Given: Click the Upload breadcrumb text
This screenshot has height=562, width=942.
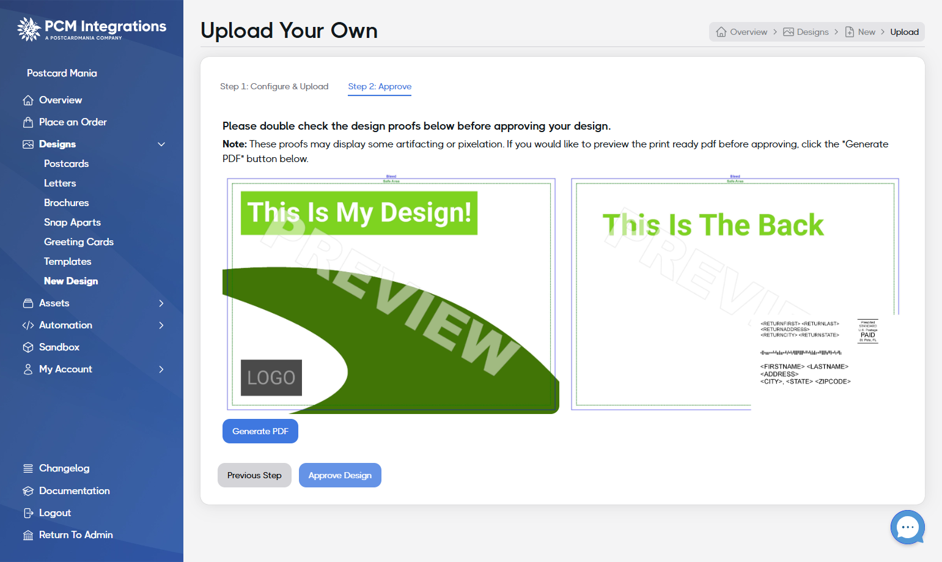Looking at the screenshot, I should point(904,32).
